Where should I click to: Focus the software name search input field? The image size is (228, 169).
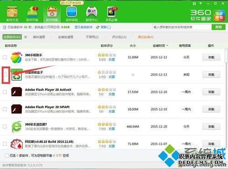(182, 27)
